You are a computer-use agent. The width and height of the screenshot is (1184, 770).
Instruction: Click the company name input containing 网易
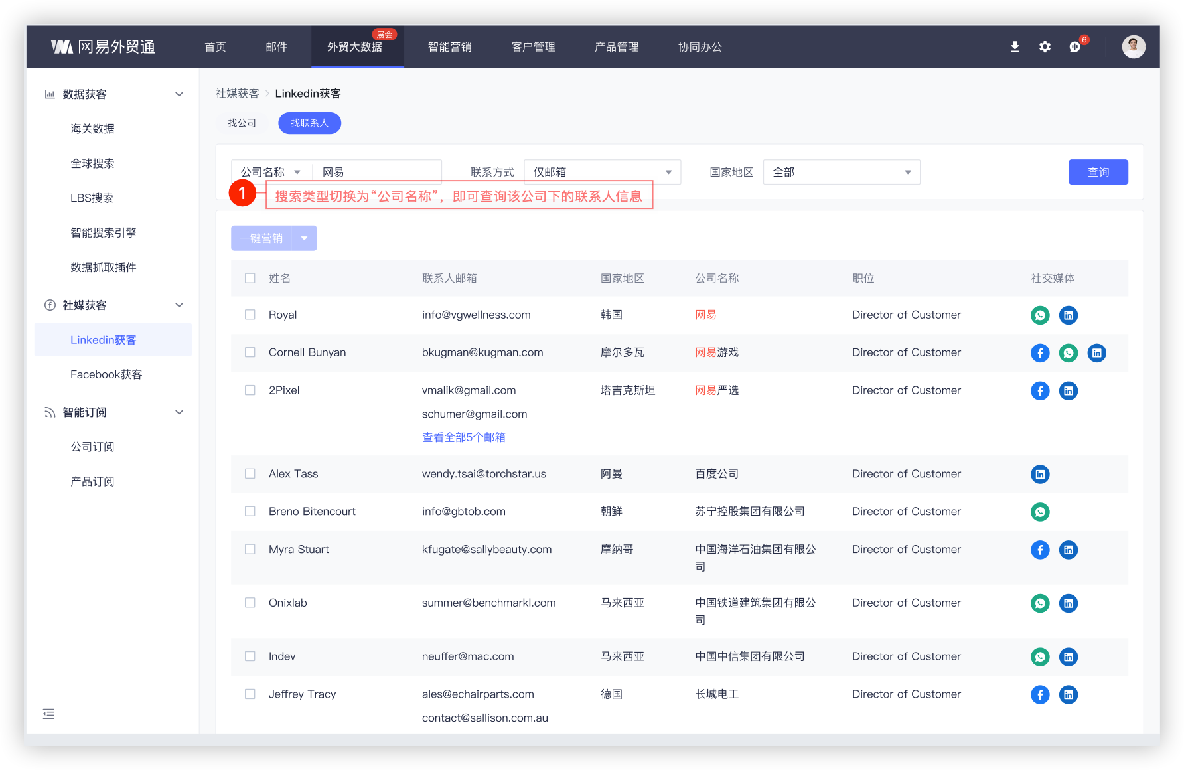[377, 172]
